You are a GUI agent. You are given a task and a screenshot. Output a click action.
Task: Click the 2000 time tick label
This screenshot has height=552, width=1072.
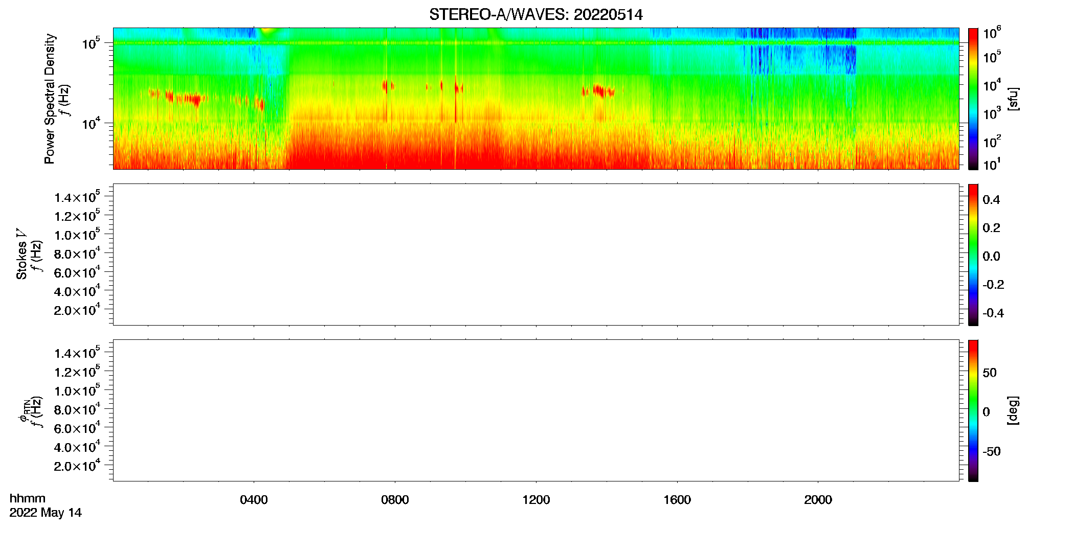[818, 500]
